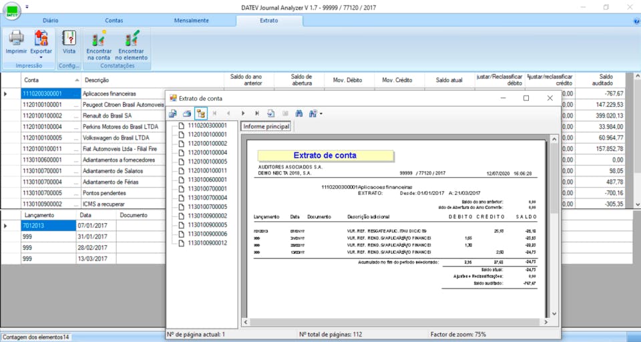Click the Imprimir printer icon in ribbon
Viewport: 641px width, 342px height.
point(16,39)
